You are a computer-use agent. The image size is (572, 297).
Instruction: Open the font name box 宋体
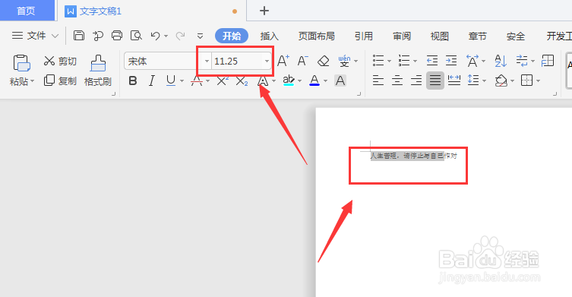(x=163, y=61)
